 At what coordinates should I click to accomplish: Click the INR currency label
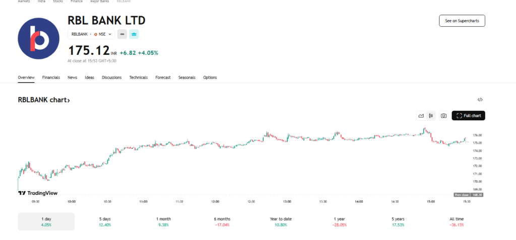[x=114, y=53]
